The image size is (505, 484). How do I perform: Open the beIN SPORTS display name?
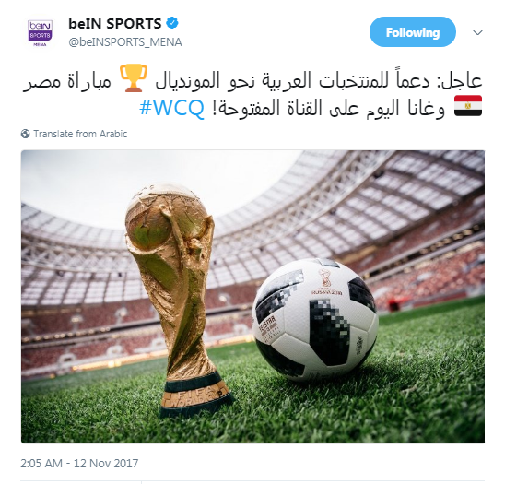coord(115,24)
